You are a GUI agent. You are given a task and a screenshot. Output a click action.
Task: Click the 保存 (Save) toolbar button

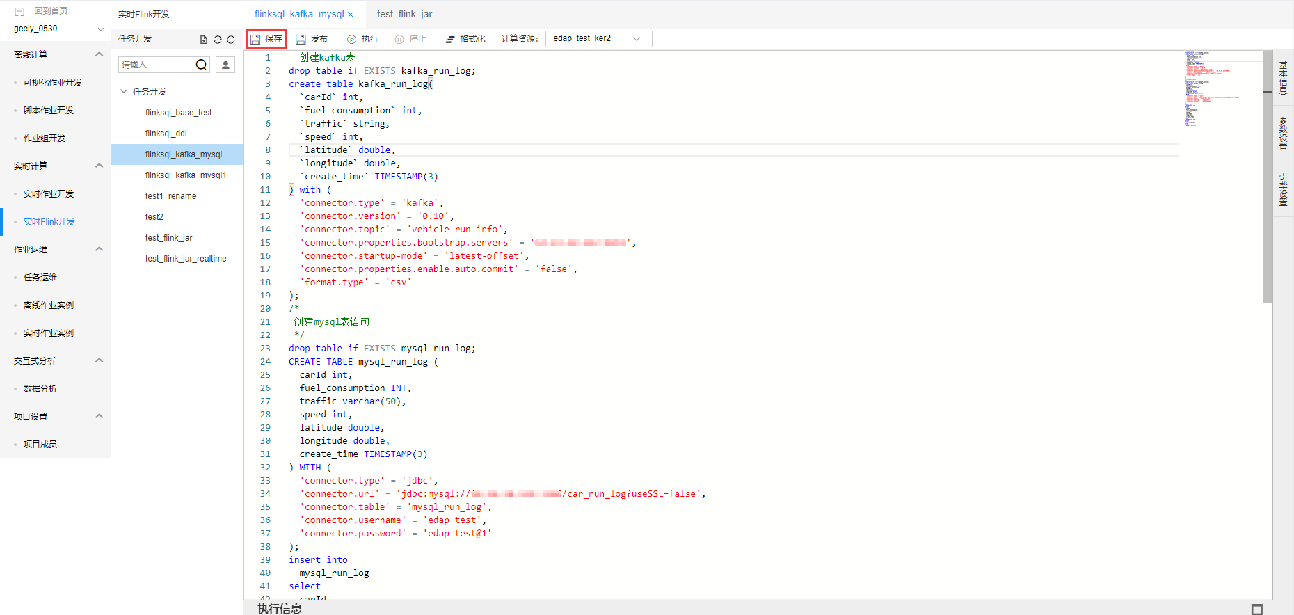pos(266,39)
